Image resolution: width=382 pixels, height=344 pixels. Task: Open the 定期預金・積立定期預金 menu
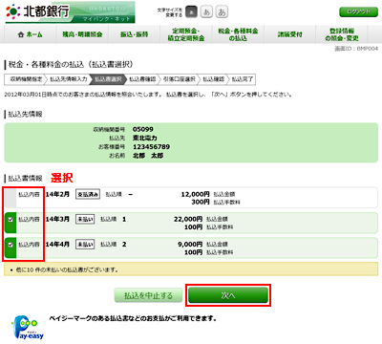[x=186, y=34]
